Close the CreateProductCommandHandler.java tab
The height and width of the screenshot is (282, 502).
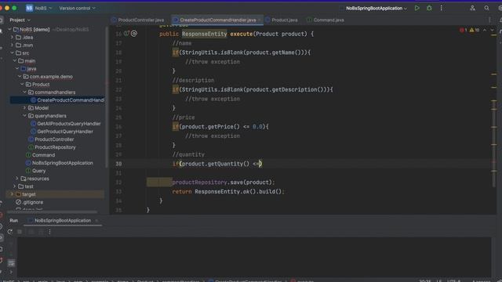point(260,20)
